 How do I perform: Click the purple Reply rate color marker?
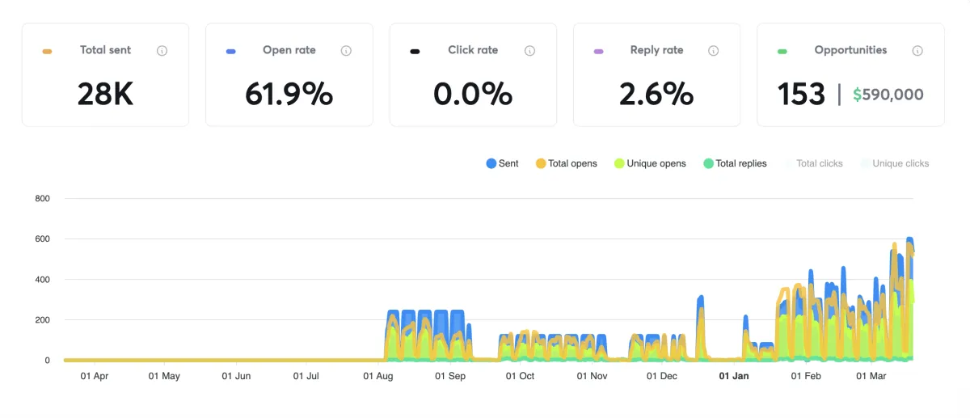[x=598, y=52]
